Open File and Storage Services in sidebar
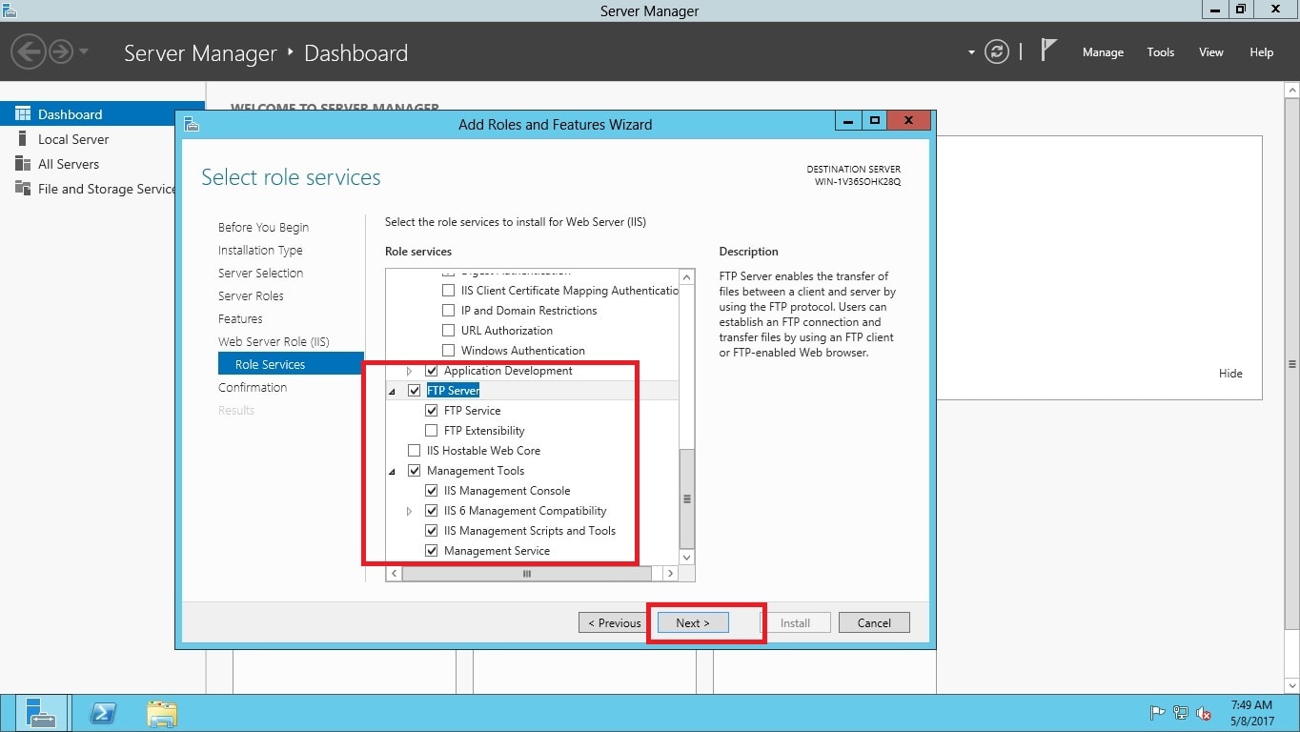Image resolution: width=1300 pixels, height=732 pixels. click(107, 189)
